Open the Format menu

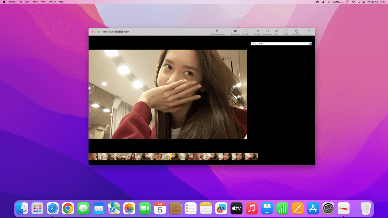35,2
